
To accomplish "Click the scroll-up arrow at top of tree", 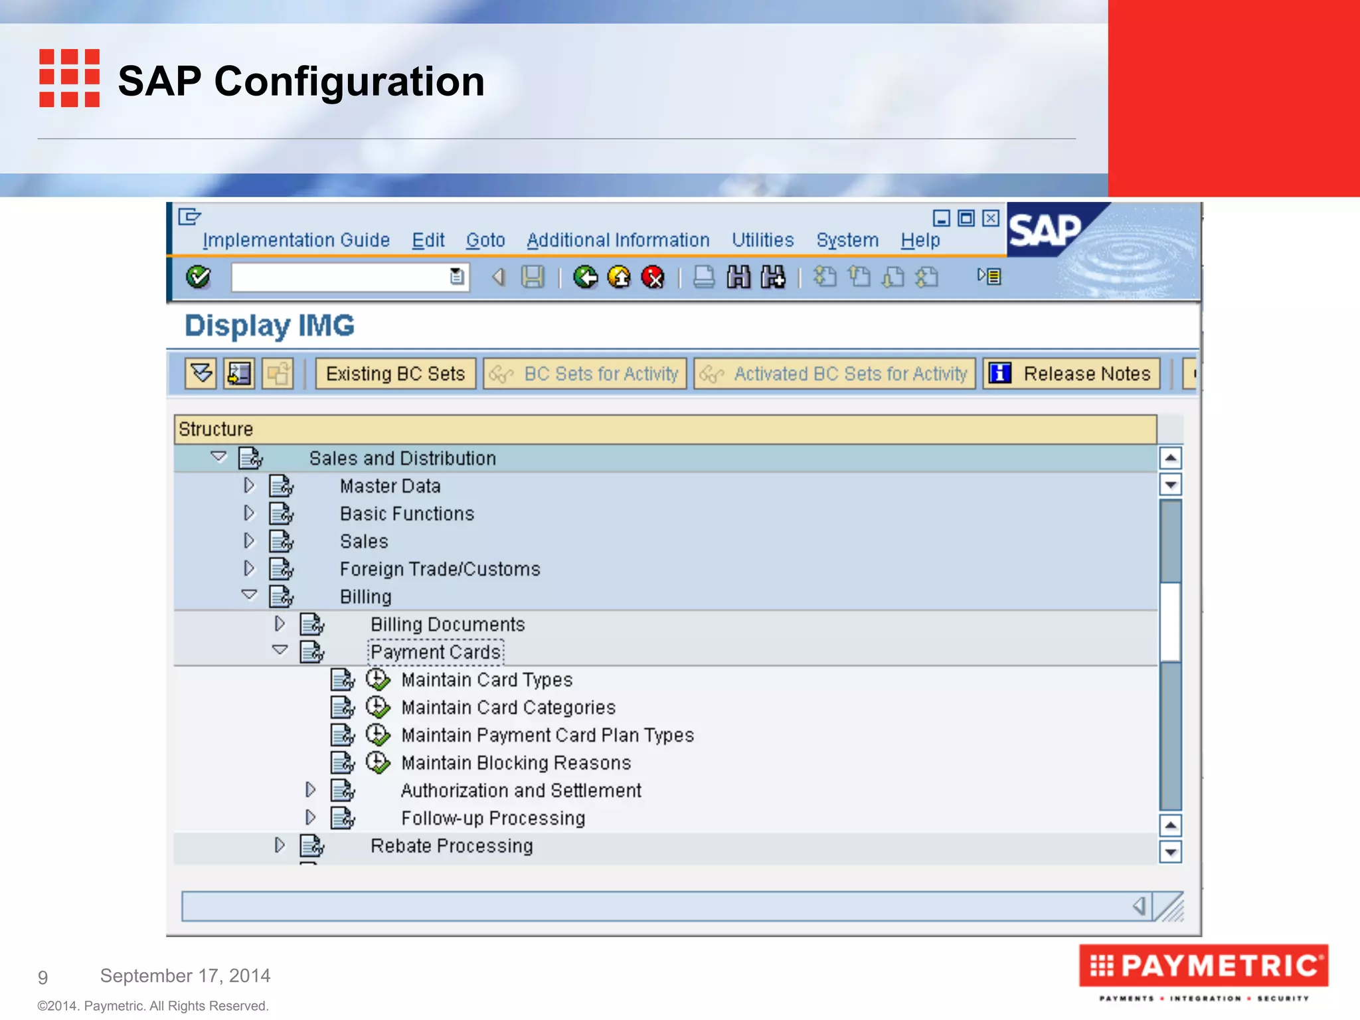I will point(1170,458).
